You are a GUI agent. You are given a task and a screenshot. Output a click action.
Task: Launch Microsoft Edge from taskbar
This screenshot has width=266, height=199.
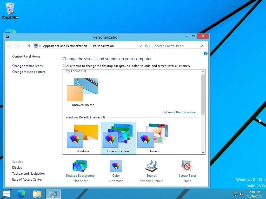(x=21, y=194)
